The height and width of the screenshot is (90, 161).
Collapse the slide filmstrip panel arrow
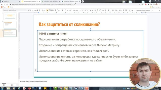click(x=17, y=85)
